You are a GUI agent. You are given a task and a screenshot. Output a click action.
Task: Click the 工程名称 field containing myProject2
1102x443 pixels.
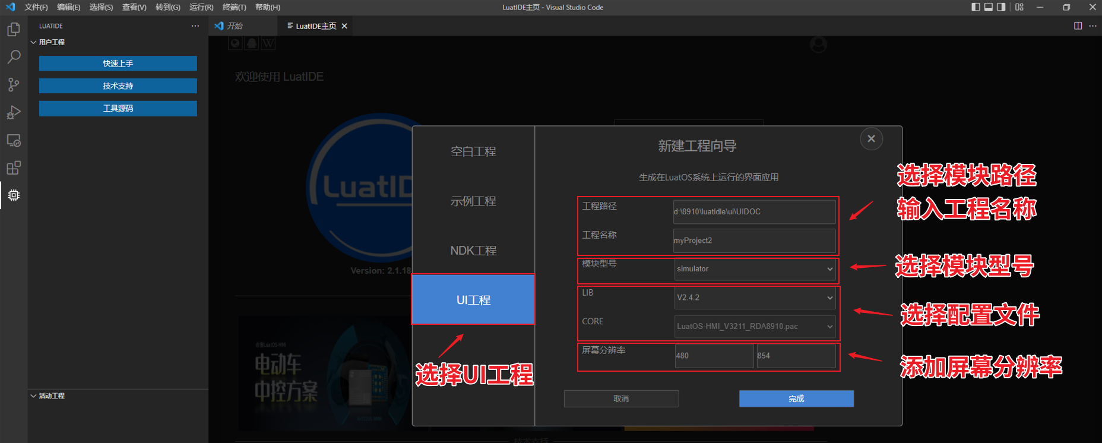click(x=754, y=241)
